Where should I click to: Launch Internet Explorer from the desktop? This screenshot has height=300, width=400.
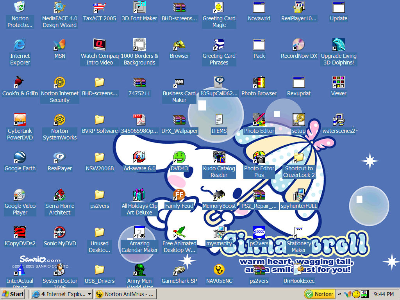[x=20, y=45]
